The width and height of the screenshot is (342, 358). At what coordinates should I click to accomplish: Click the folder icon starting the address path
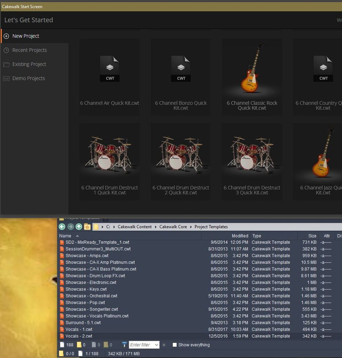click(x=96, y=227)
